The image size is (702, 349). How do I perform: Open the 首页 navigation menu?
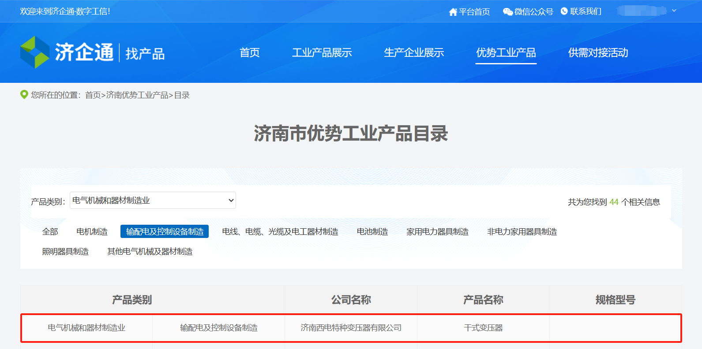coord(250,53)
